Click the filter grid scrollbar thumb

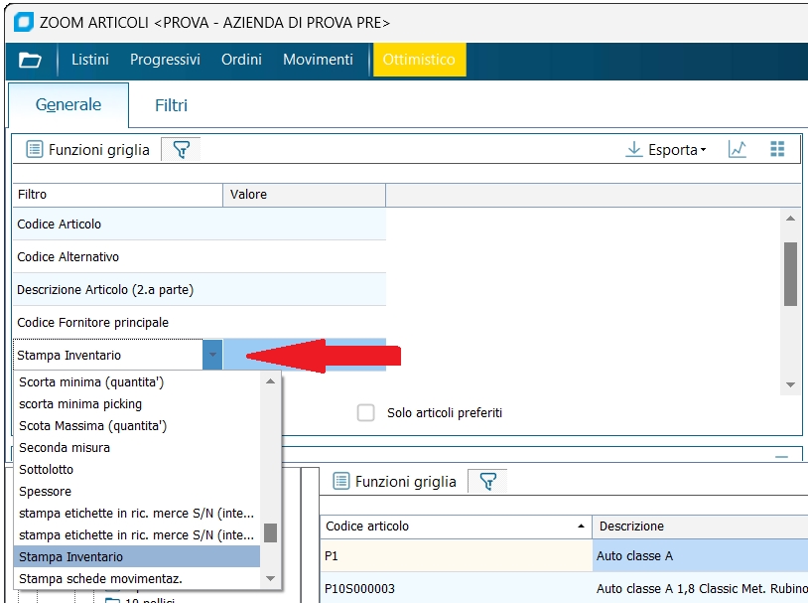(x=790, y=274)
